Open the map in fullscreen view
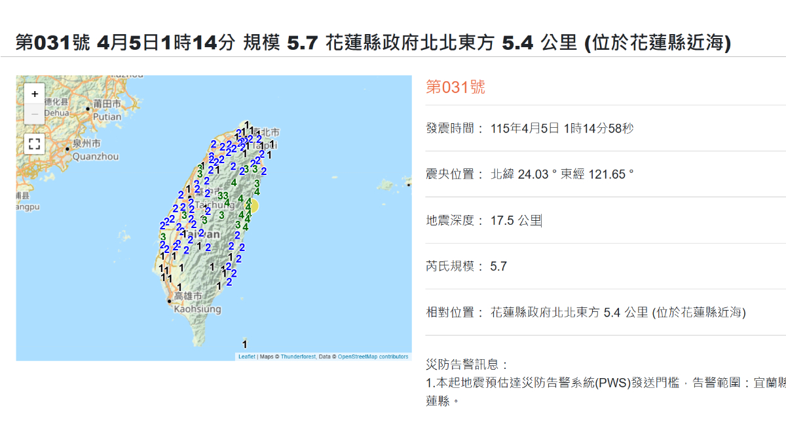786x443 pixels. (35, 144)
